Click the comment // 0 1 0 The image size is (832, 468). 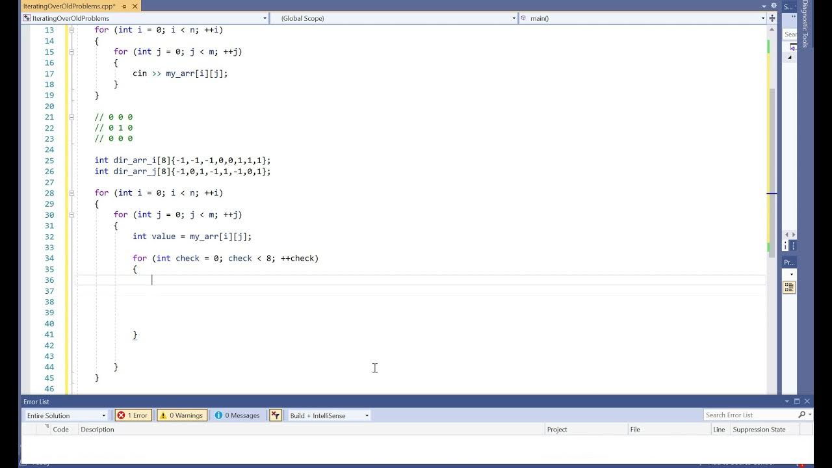pyautogui.click(x=114, y=128)
